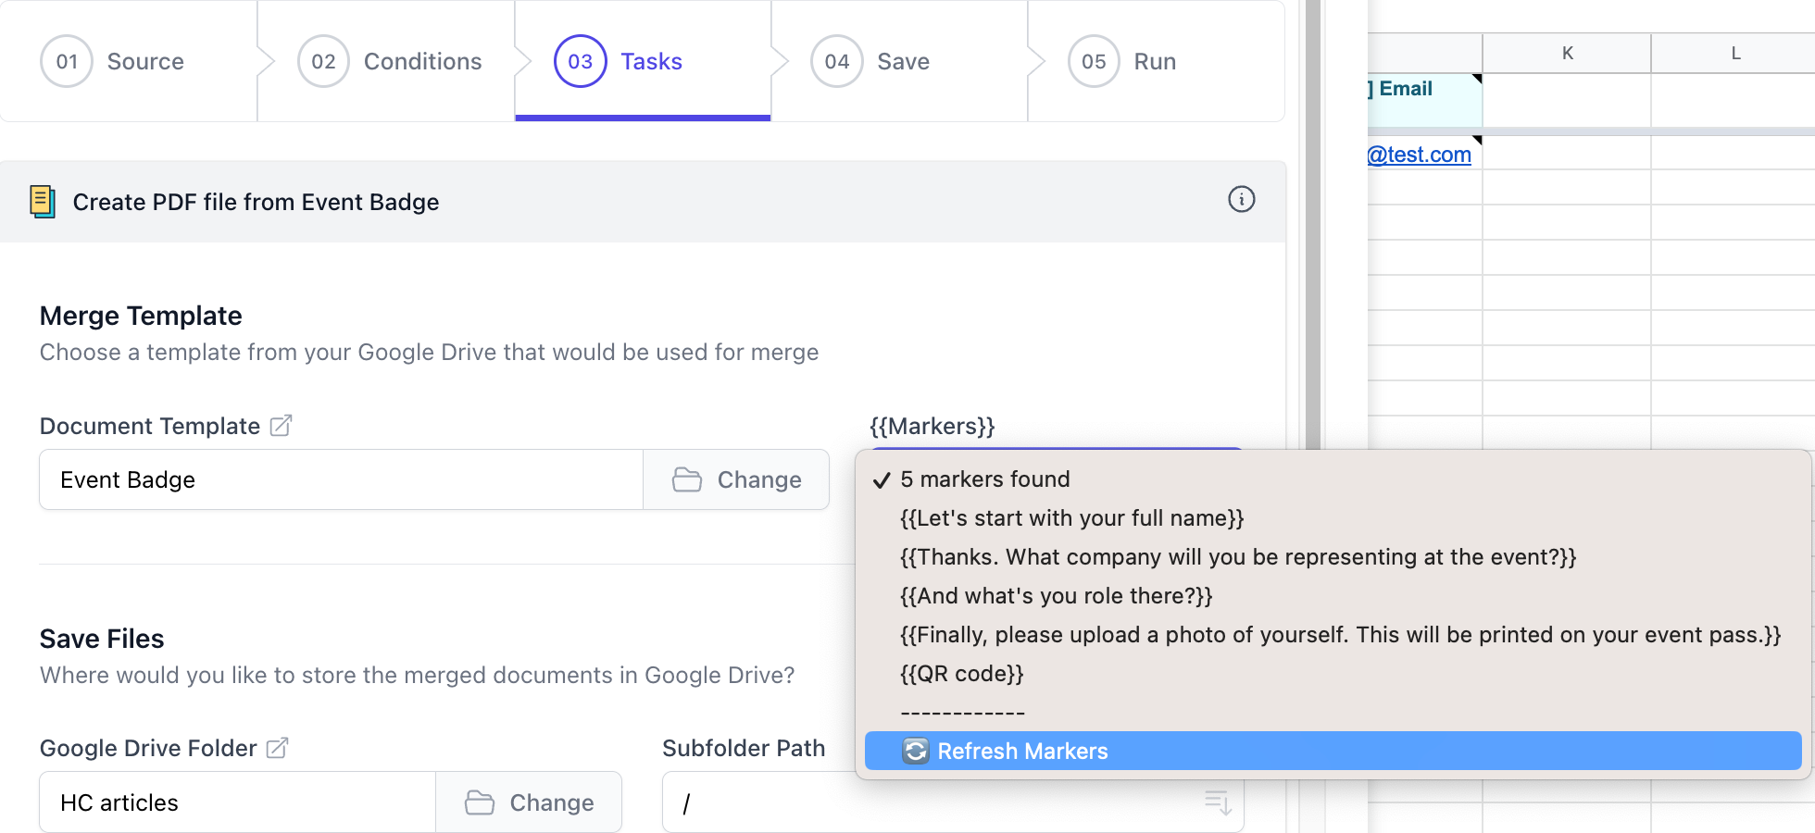Click the Event Badge template field
This screenshot has height=833, width=1815.
coord(341,479)
